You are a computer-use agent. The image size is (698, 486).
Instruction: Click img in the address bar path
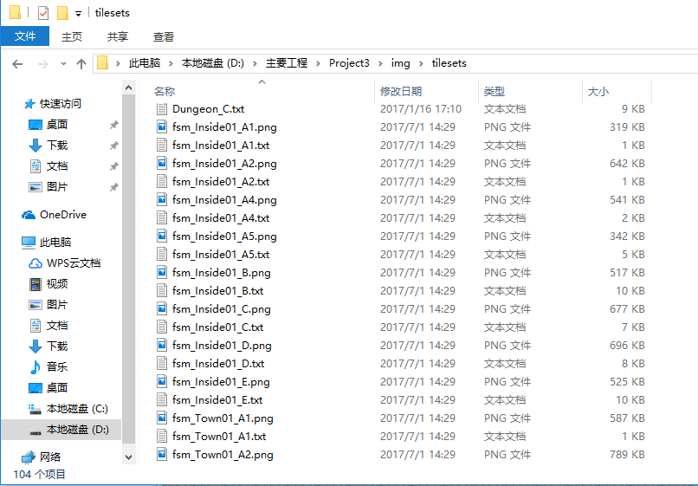click(401, 63)
